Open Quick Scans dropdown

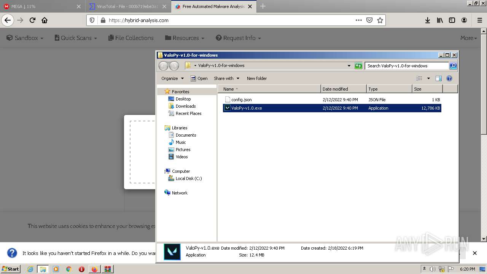coord(76,38)
